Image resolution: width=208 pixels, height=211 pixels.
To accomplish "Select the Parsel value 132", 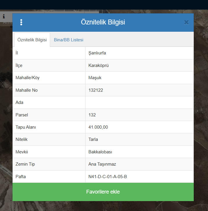I will point(92,115).
